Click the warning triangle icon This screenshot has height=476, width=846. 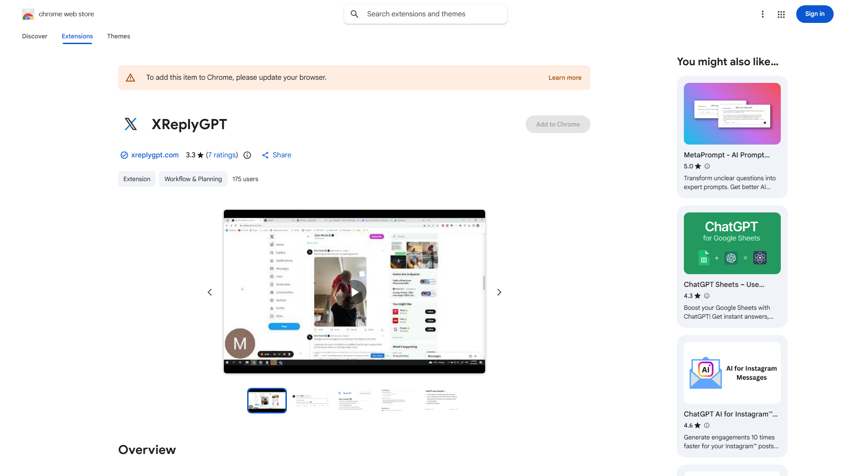tap(130, 77)
